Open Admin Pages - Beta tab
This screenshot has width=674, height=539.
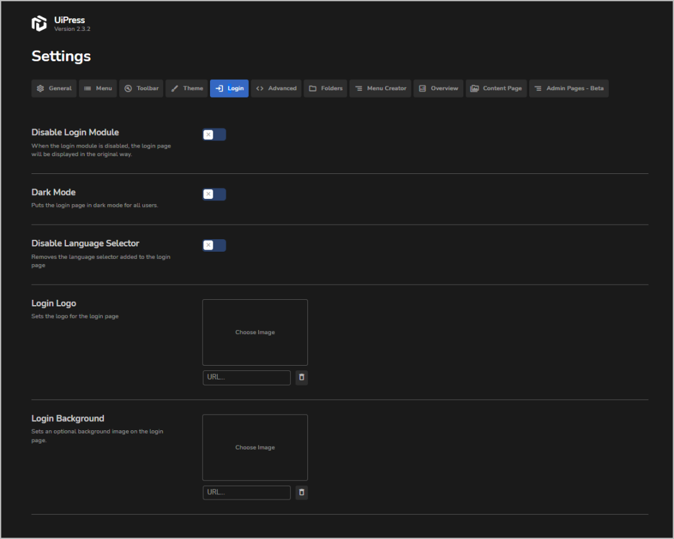(569, 88)
